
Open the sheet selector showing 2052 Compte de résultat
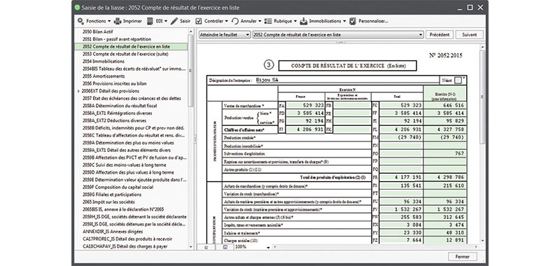pos(338,34)
